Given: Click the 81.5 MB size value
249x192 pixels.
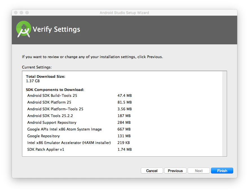Looking at the screenshot, I should 125,102.
